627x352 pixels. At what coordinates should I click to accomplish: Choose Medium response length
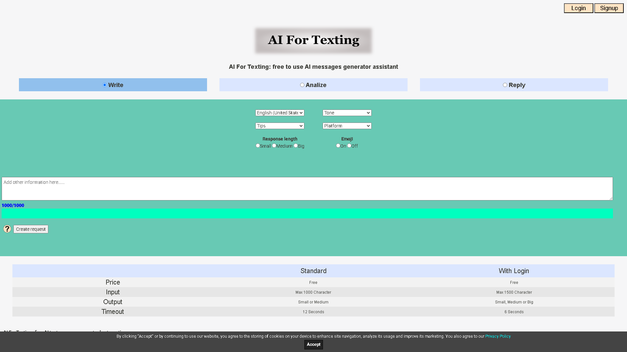[x=274, y=146]
